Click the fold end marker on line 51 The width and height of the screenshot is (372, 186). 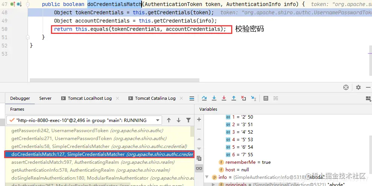(x=28, y=37)
